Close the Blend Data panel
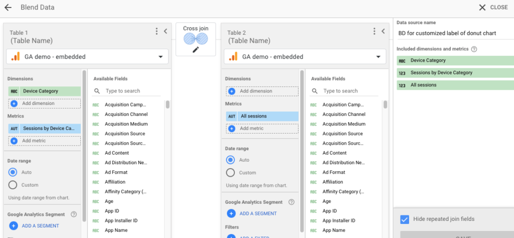 click(493, 7)
